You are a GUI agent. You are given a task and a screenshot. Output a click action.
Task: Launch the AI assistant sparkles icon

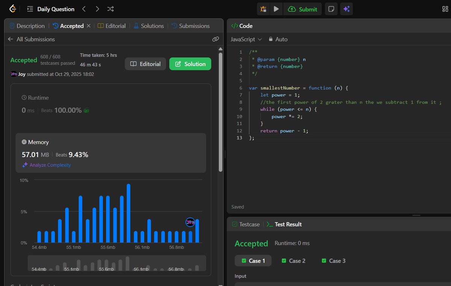tap(346, 9)
